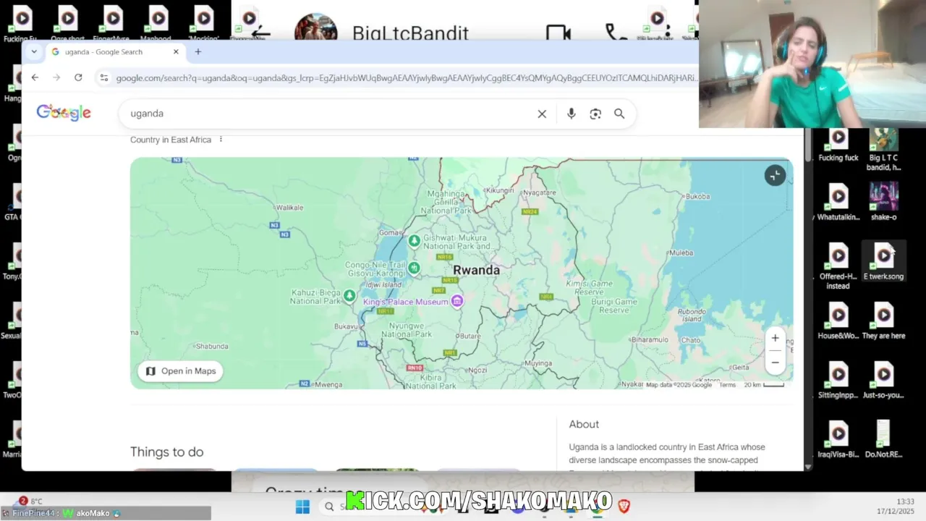Image resolution: width=926 pixels, height=521 pixels.
Task: Select Gishwati-Mukura National Park marker
Action: [415, 241]
